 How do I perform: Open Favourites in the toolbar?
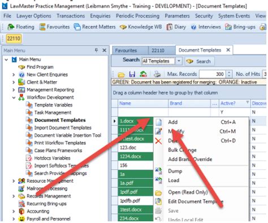click(x=54, y=27)
